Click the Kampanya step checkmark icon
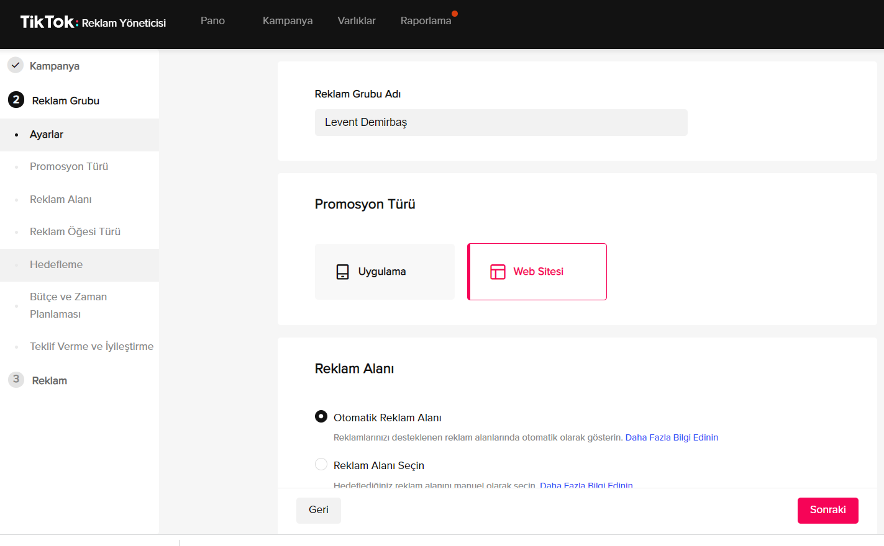The width and height of the screenshot is (884, 546). pyautogui.click(x=16, y=65)
